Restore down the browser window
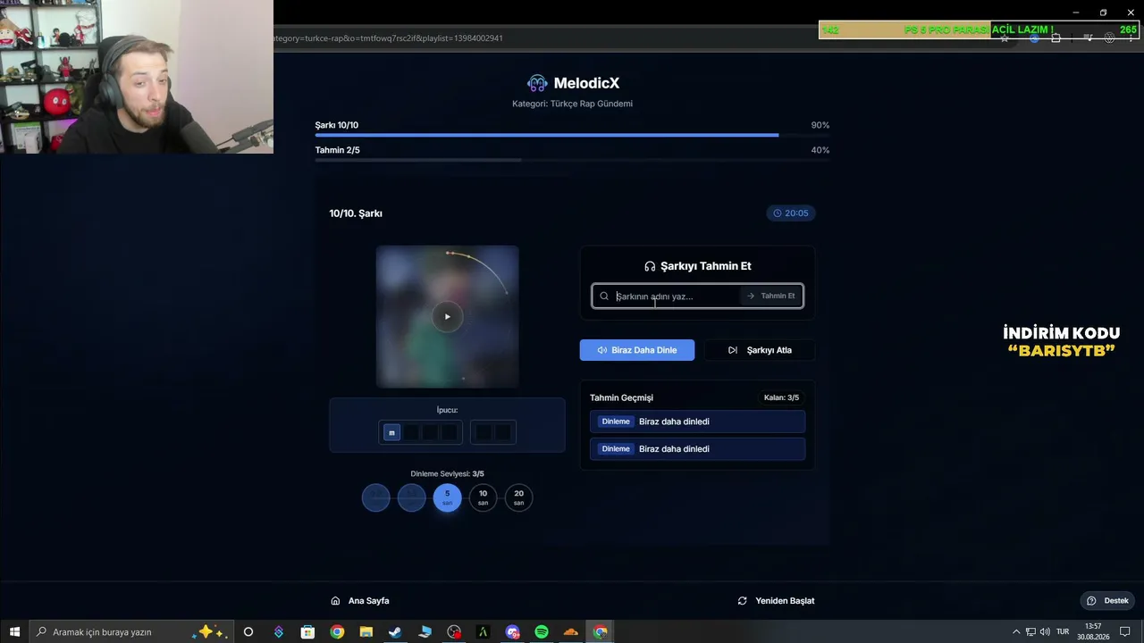This screenshot has height=643, width=1144. (x=1103, y=13)
